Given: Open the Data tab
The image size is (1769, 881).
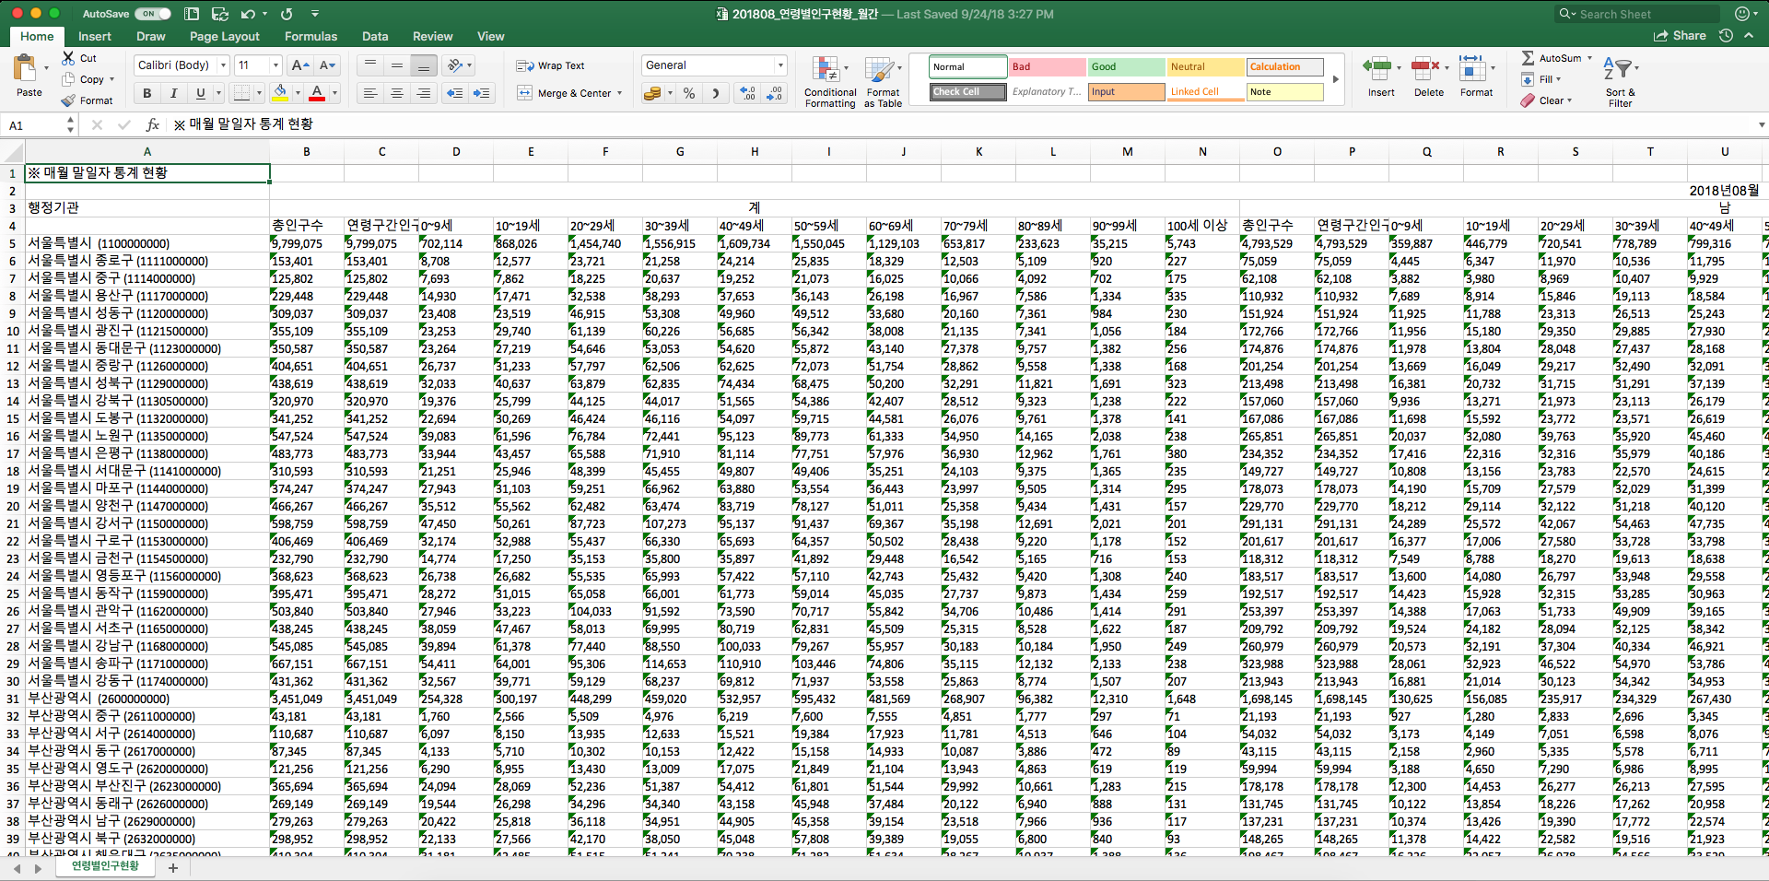Looking at the screenshot, I should [375, 36].
